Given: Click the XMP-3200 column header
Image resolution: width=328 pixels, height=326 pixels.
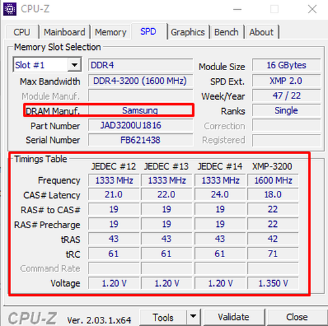Looking at the screenshot, I should tap(272, 167).
